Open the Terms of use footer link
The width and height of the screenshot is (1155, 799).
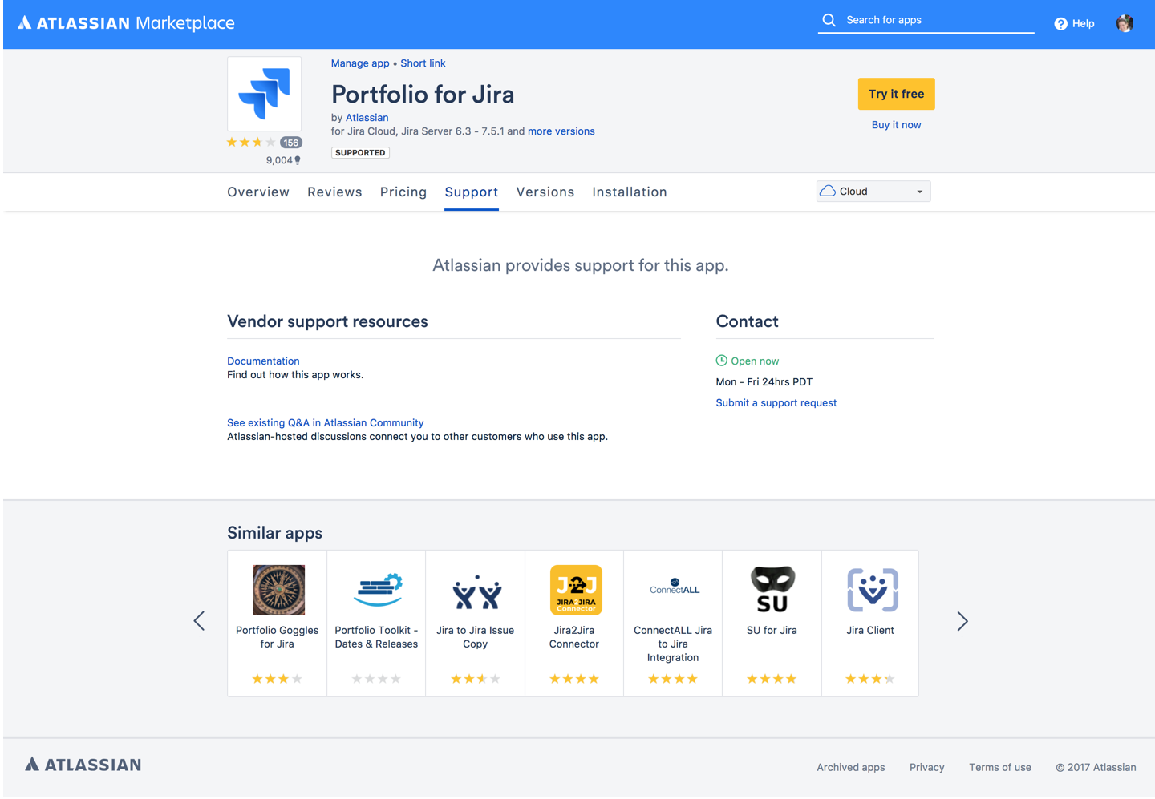pos(1000,768)
